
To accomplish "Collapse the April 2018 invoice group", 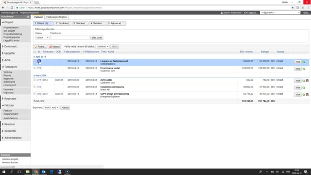I will 35,57.
